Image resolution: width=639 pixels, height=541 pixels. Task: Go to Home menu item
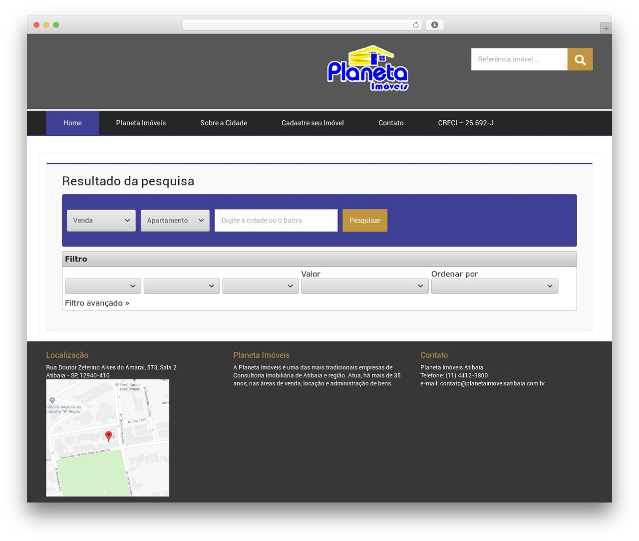(72, 123)
